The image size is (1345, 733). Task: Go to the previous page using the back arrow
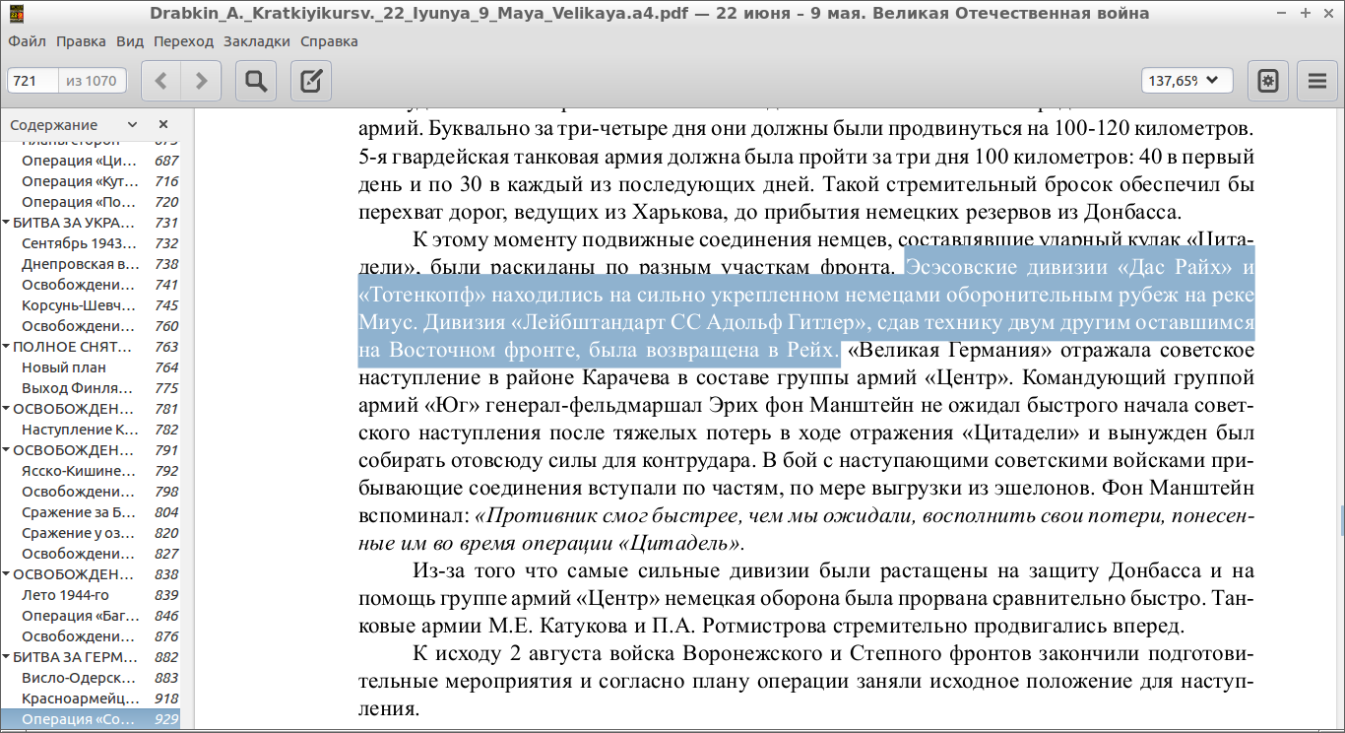click(x=162, y=81)
